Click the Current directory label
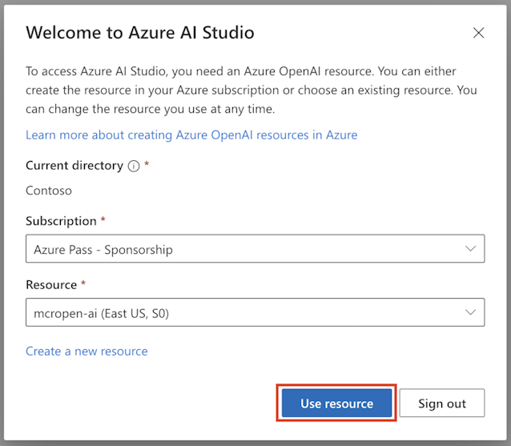The image size is (511, 446). [x=74, y=166]
